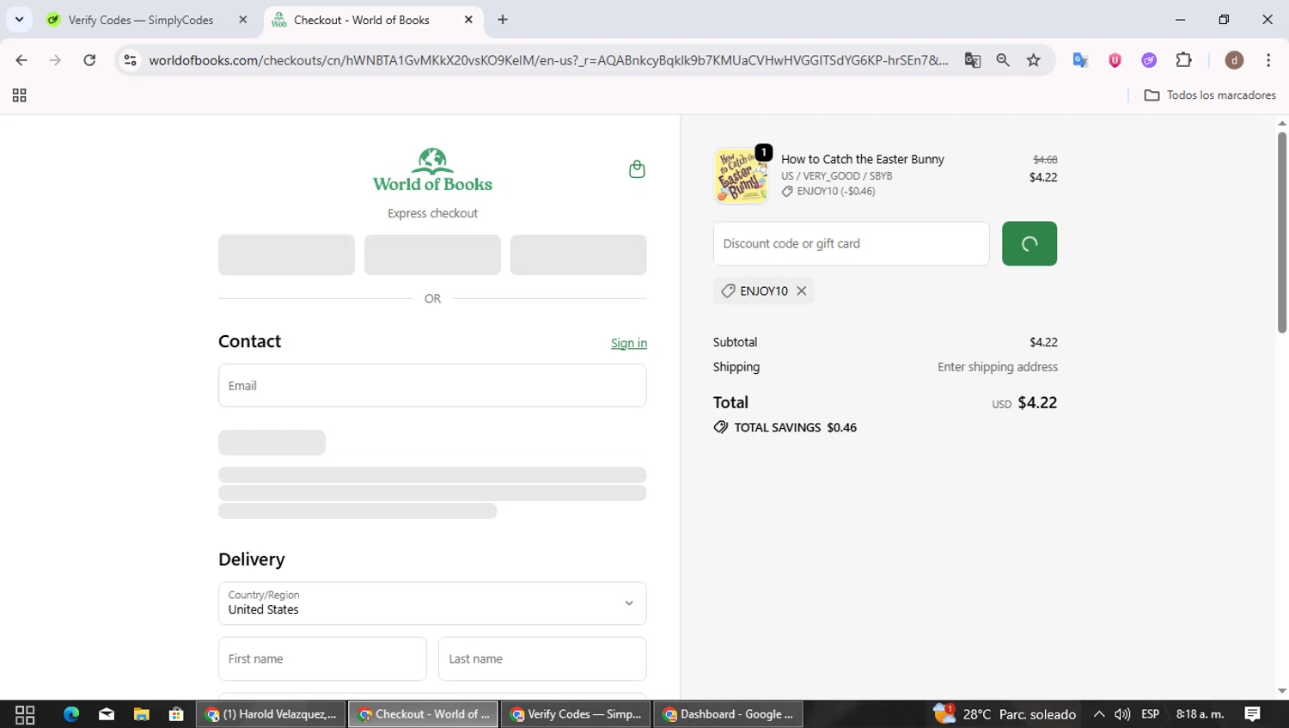Launch Microsoft Edge from taskbar

tap(71, 714)
